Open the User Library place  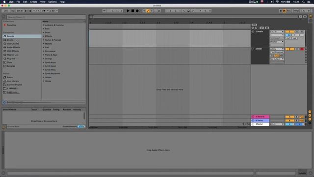13,81
